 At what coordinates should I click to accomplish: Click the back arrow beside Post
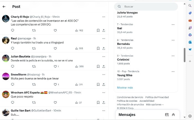coord(4,7)
